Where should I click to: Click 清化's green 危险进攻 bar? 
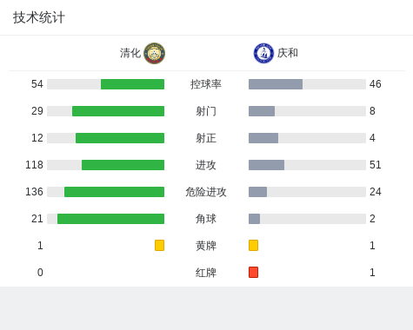click(114, 192)
